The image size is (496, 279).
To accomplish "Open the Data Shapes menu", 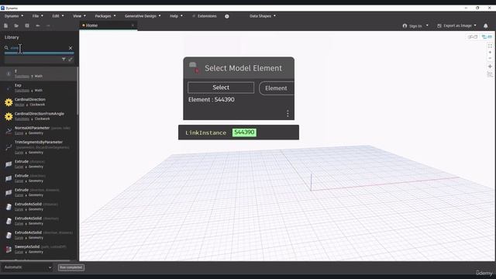I will 262,15.
